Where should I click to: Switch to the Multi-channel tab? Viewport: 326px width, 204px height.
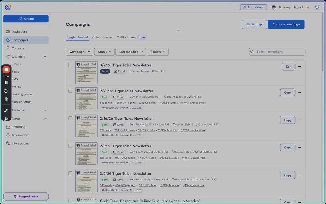point(126,37)
